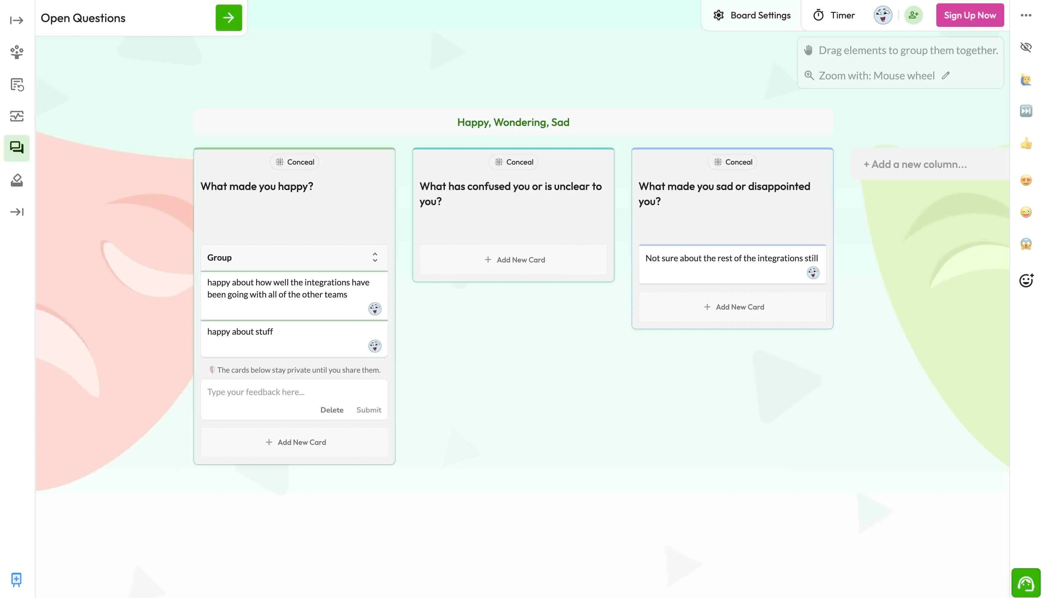
Task: Toggle Conceal on the sad column
Action: pyautogui.click(x=732, y=162)
